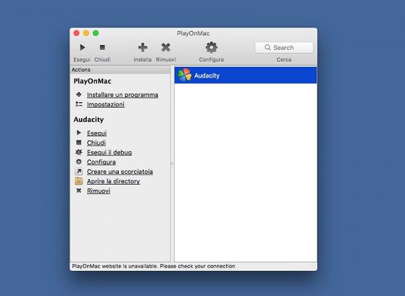Open Configura via the toolbar gear icon
Screen dimensions: 405x296
click(x=212, y=48)
